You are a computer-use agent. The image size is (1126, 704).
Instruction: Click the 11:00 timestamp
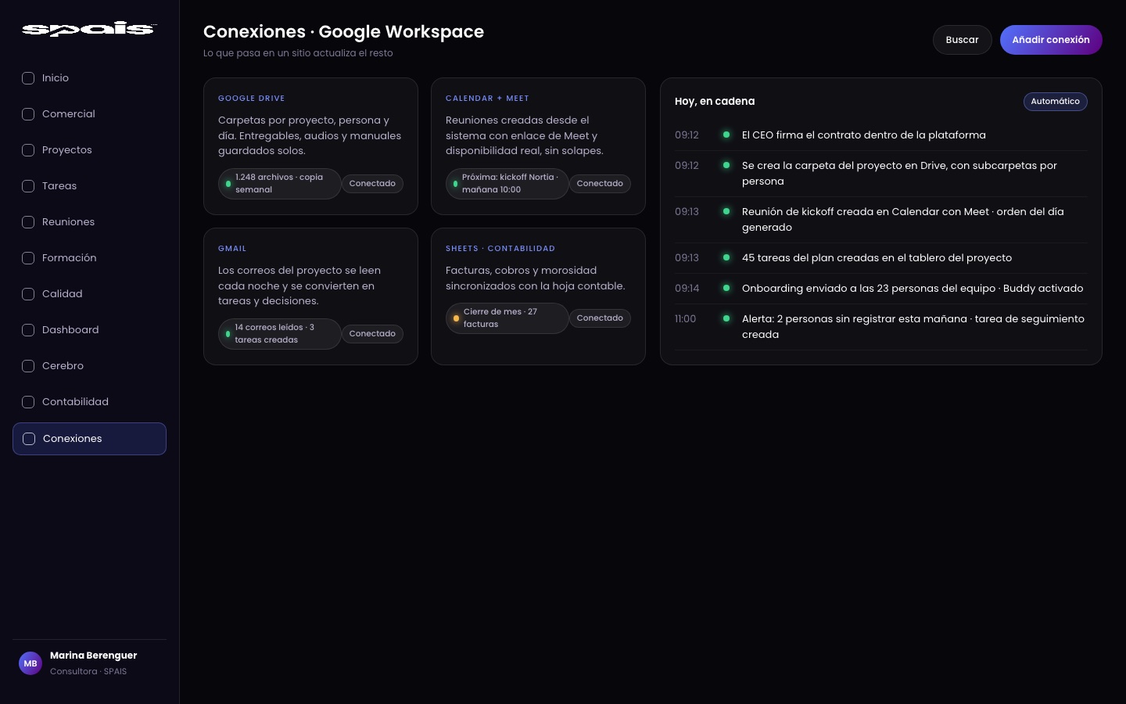click(685, 319)
